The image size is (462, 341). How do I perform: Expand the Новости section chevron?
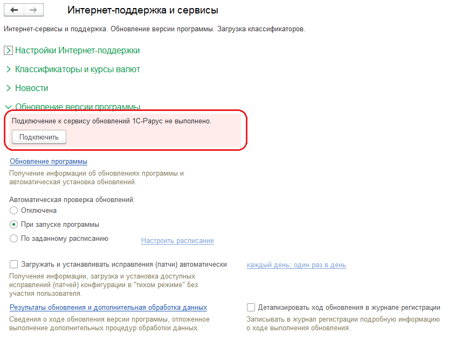(9, 88)
